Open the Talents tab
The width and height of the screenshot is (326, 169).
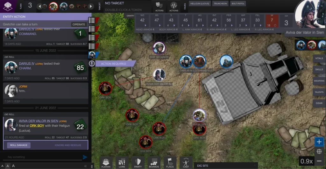coord(319,92)
